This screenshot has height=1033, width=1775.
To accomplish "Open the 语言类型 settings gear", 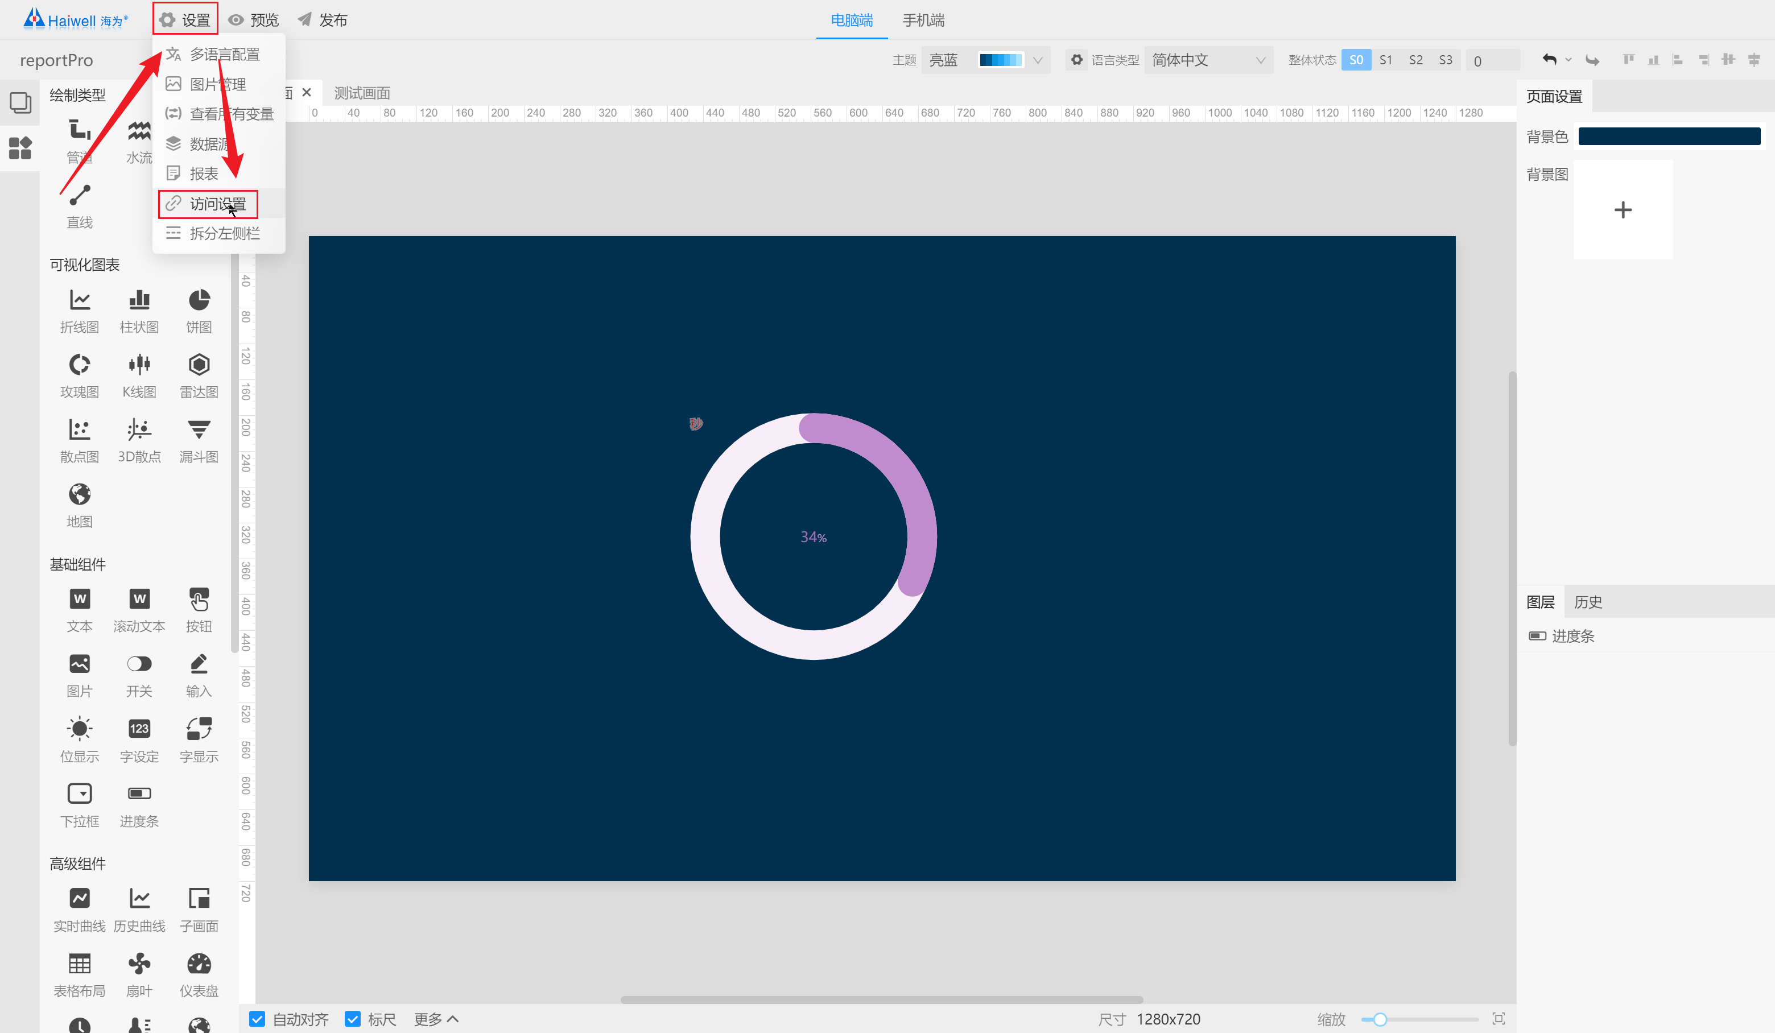I will point(1077,60).
